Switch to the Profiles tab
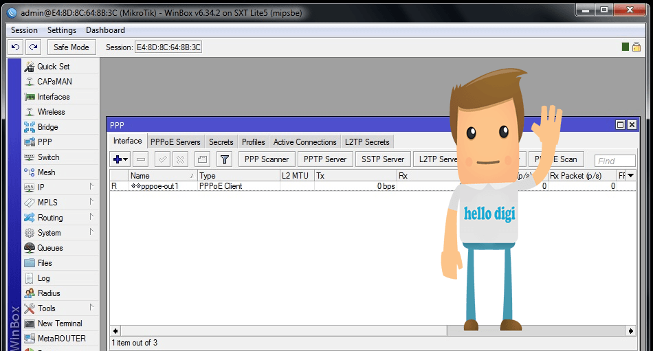Screen dimensions: 653x351 coord(253,142)
